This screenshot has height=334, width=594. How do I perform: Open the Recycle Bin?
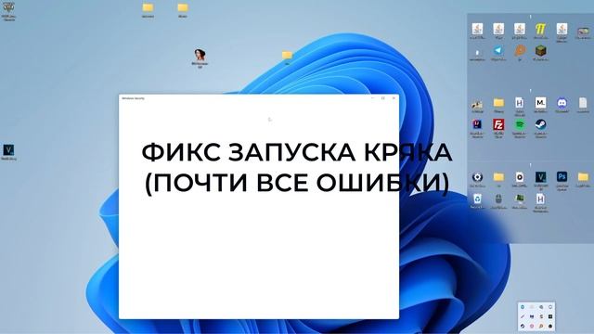477,199
